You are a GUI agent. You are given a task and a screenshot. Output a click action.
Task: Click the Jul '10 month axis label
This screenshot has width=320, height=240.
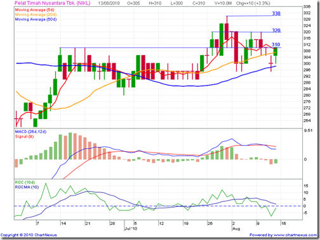click(131, 229)
